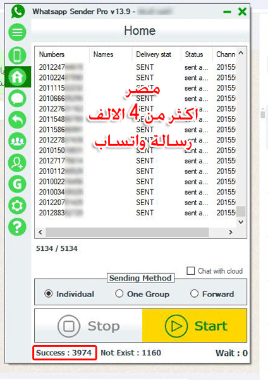Image resolution: width=268 pixels, height=380 pixels.
Task: Select the row starting with 2011548
Action: (x=137, y=119)
